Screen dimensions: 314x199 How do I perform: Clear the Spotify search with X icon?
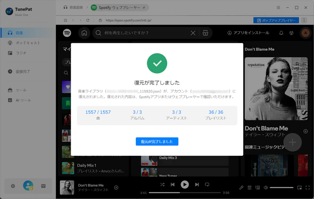[193, 33]
